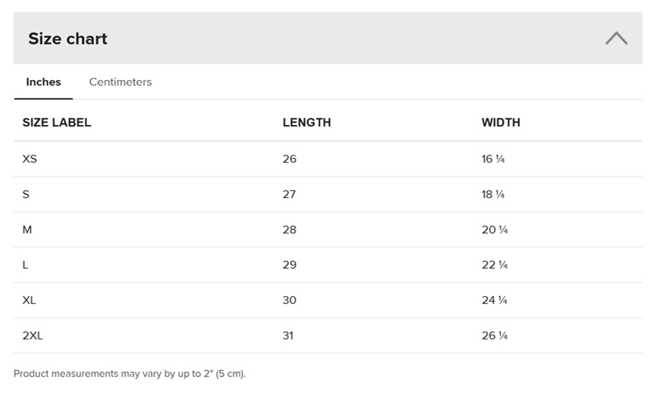
Task: Click the SIZE LABEL column header
Action: (57, 123)
